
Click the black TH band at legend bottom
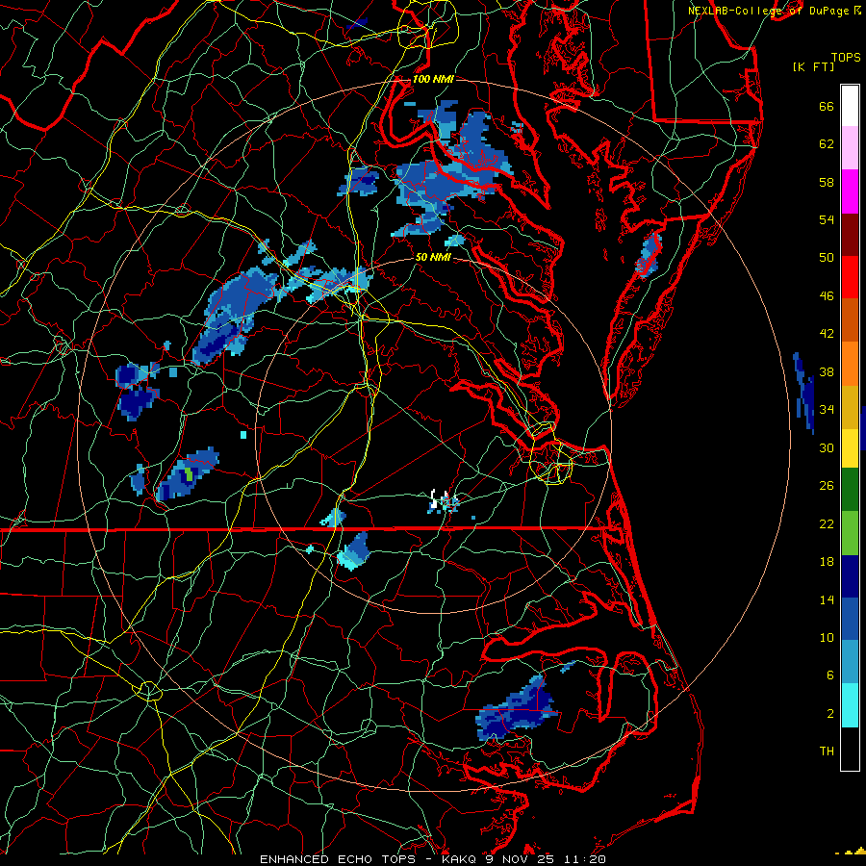pos(850,749)
